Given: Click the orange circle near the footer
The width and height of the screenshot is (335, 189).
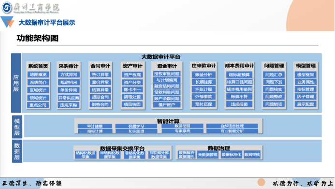Looking at the screenshot, I should (x=261, y=182).
